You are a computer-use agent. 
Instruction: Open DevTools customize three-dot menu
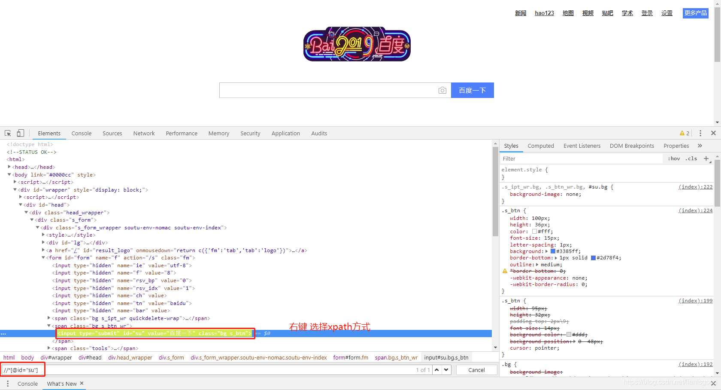pos(700,133)
